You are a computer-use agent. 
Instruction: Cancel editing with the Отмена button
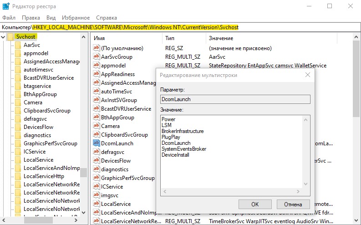(293, 204)
